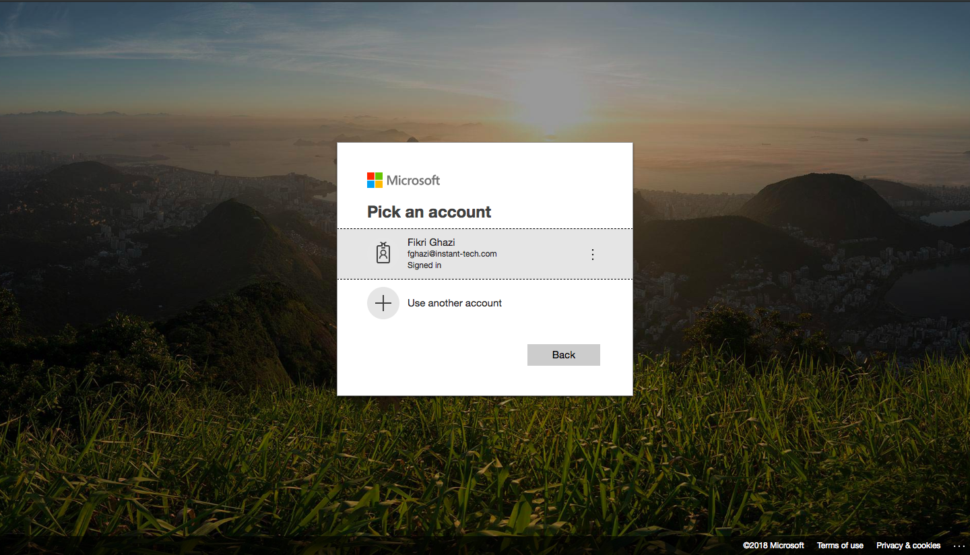Open the Privacy & cookies link
The image size is (970, 555).
908,546
